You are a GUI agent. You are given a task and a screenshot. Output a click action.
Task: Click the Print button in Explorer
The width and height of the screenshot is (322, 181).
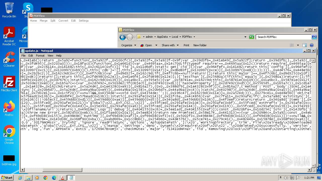click(186, 45)
